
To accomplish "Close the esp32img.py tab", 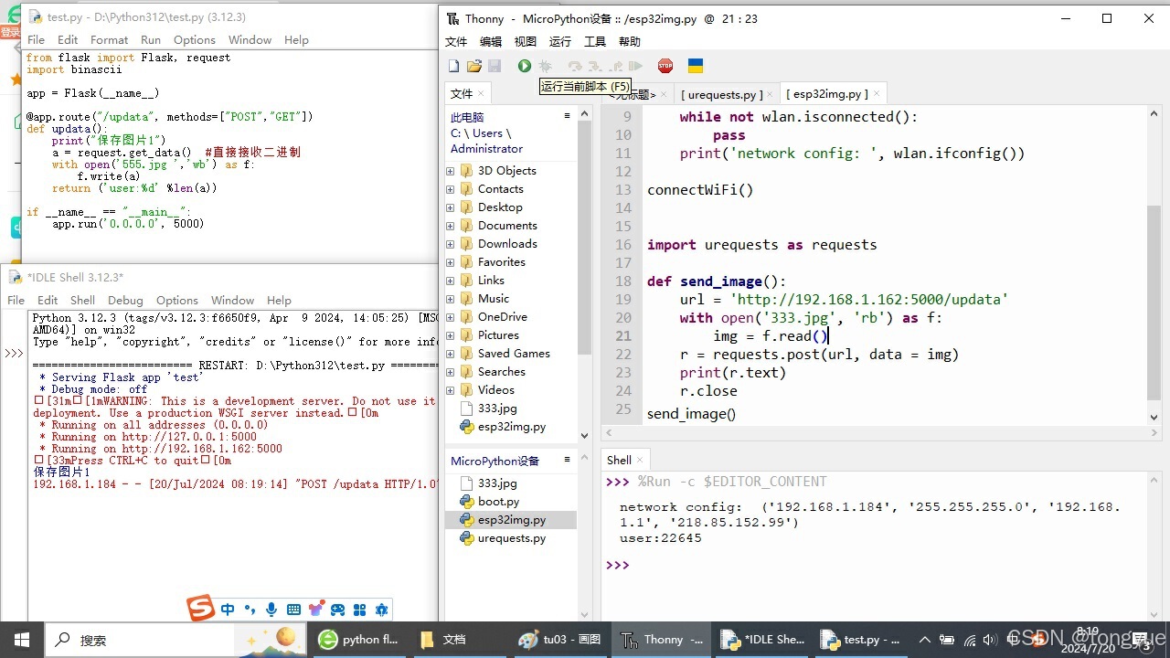I will 877,94.
